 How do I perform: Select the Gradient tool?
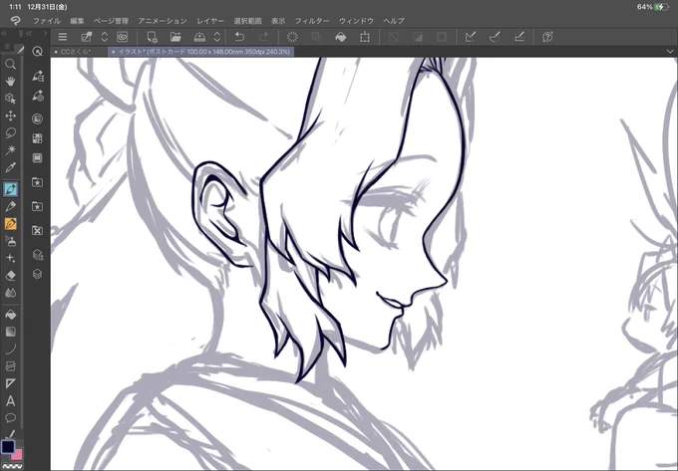[10, 332]
